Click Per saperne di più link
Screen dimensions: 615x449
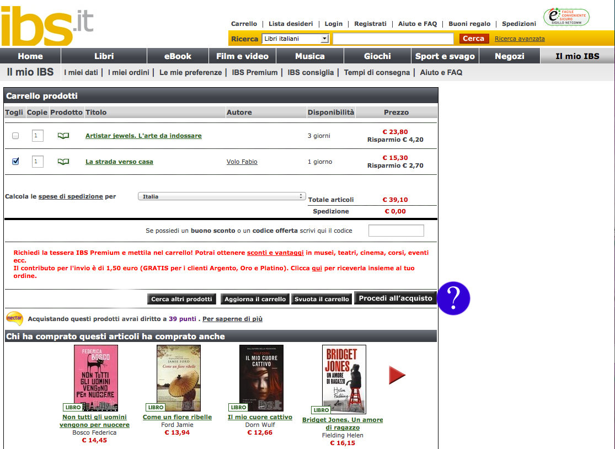coord(232,319)
